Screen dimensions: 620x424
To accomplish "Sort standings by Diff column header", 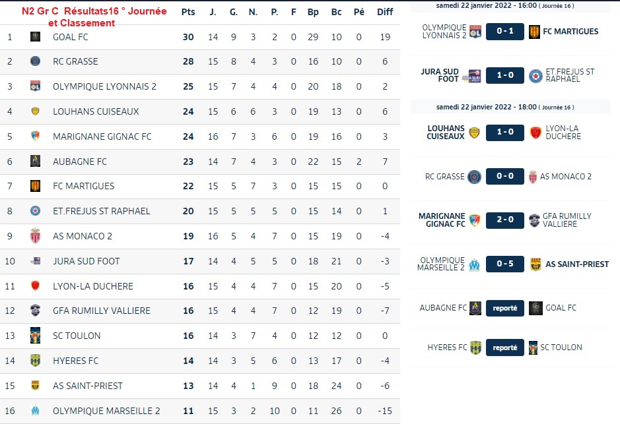I will click(x=385, y=12).
